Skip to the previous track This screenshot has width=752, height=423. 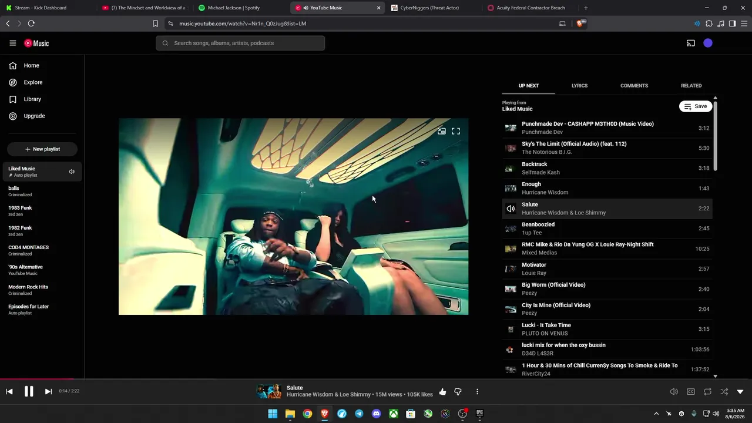9,391
